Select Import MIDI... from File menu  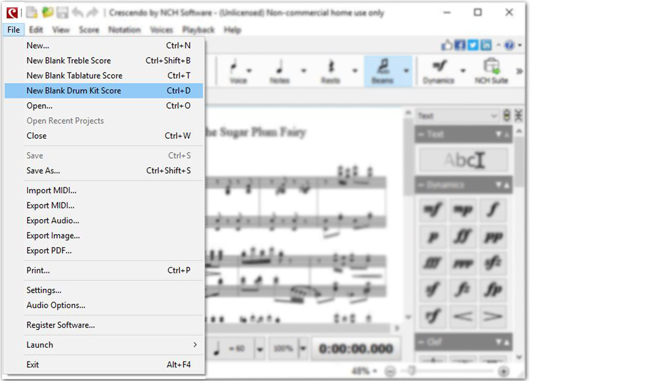coord(104,190)
